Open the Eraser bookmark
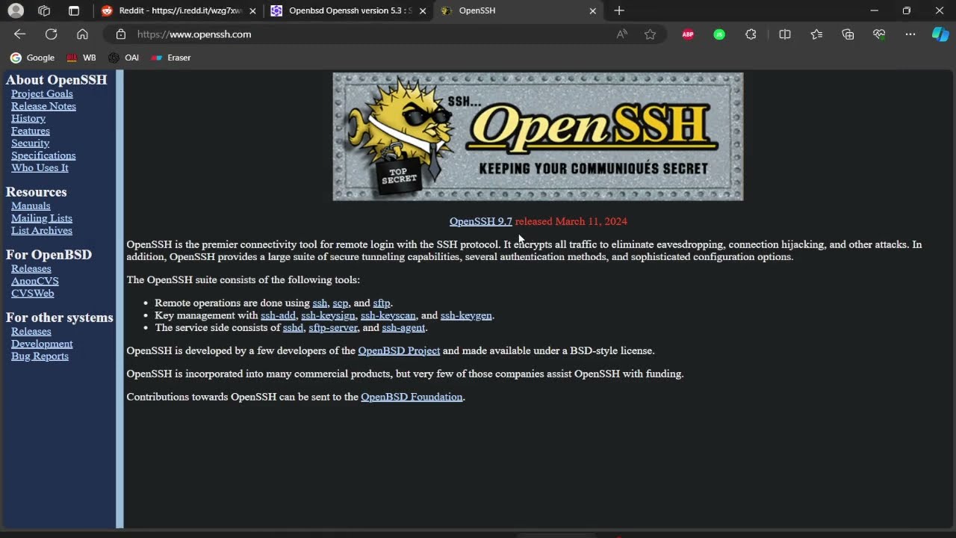956x538 pixels. pyautogui.click(x=170, y=58)
